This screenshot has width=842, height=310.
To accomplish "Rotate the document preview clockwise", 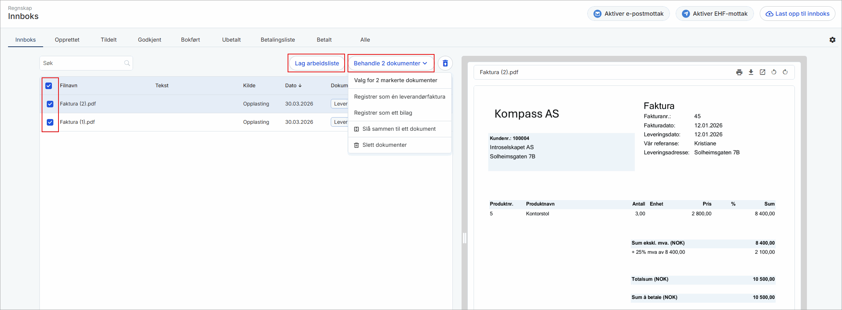I will (x=785, y=72).
